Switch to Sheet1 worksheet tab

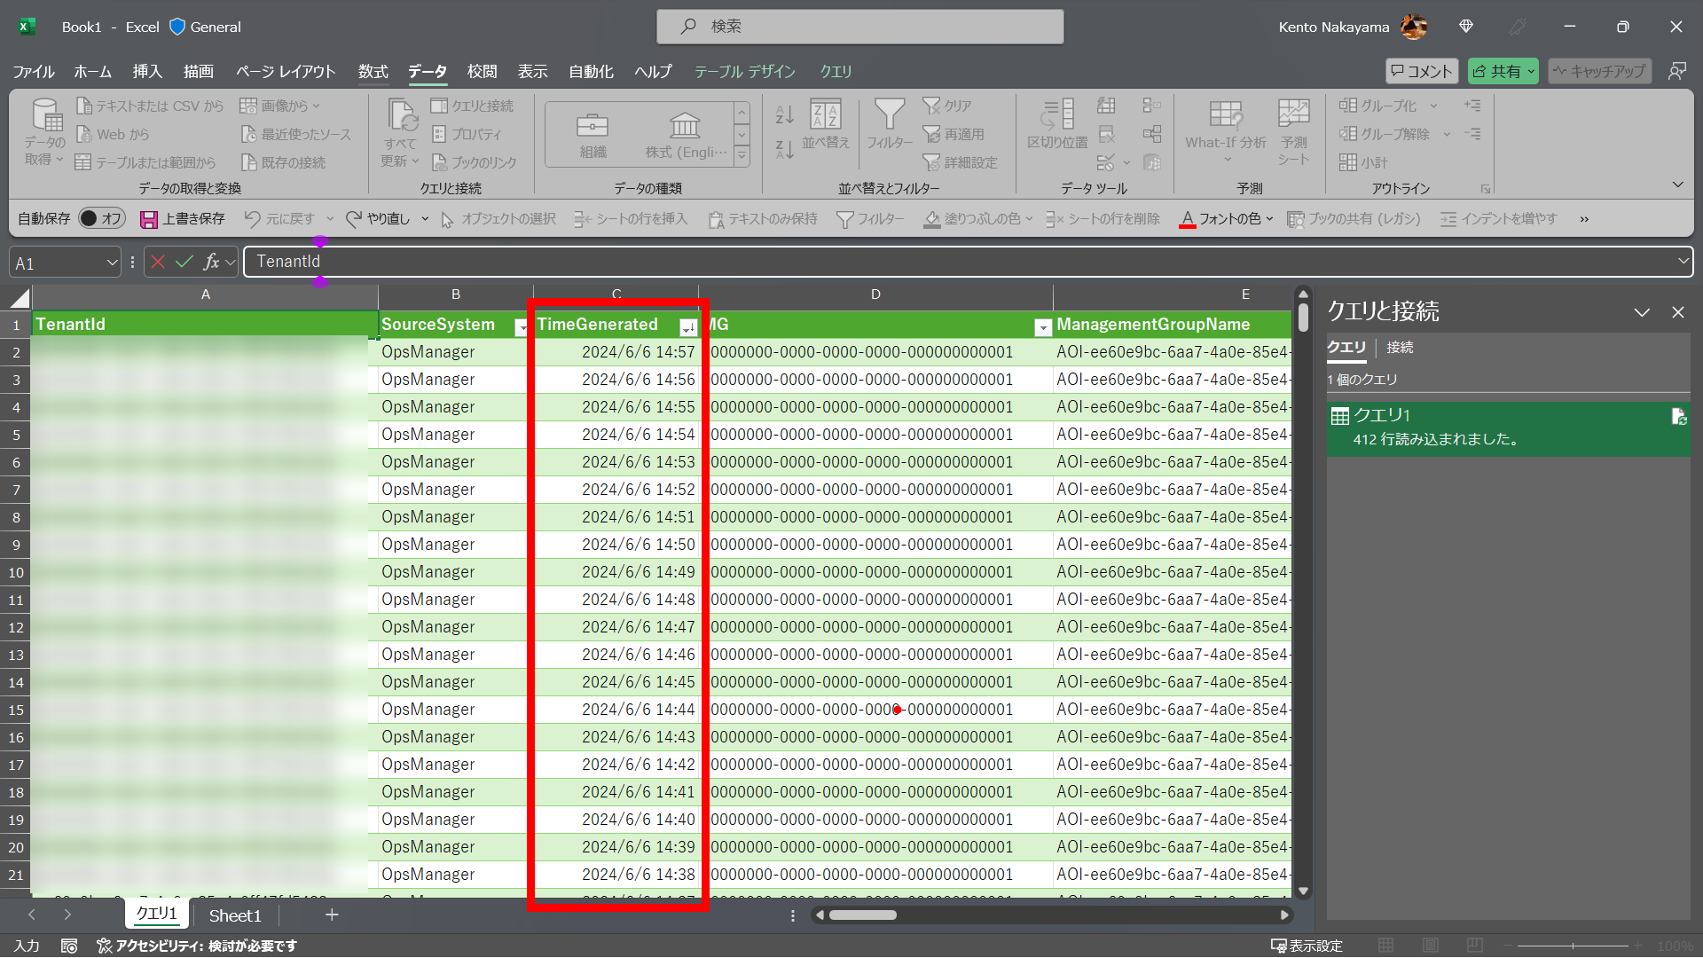(x=235, y=915)
